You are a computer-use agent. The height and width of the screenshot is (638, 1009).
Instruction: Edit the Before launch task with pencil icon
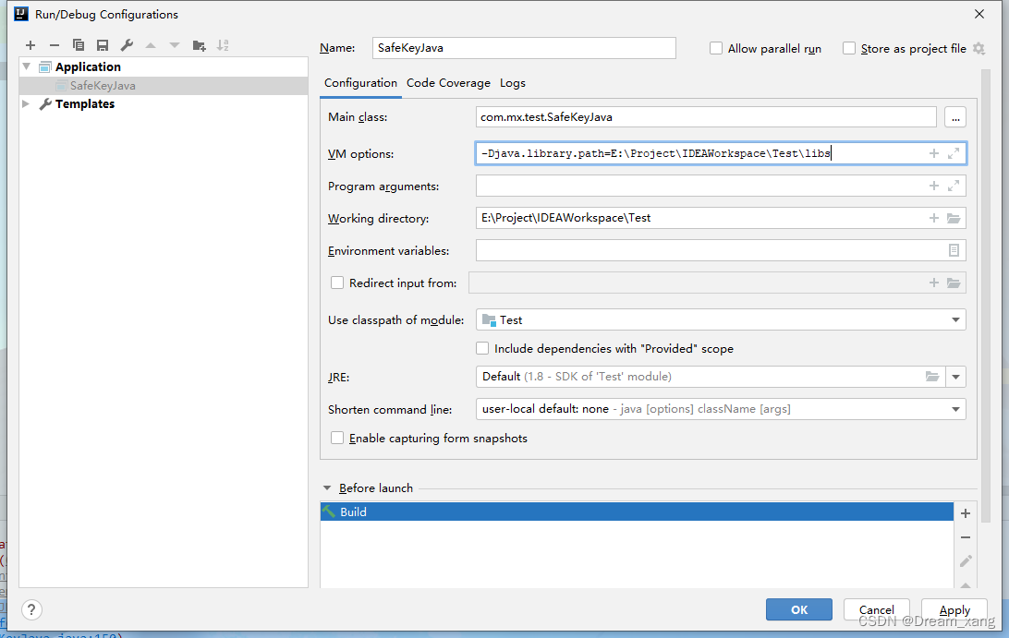(966, 560)
